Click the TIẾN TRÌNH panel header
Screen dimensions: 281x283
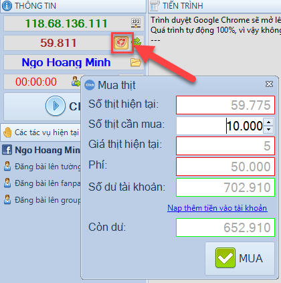pos(215,6)
